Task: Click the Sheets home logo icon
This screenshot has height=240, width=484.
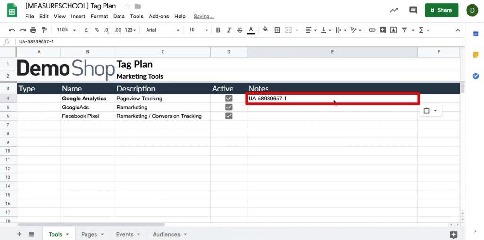Action: click(x=12, y=10)
